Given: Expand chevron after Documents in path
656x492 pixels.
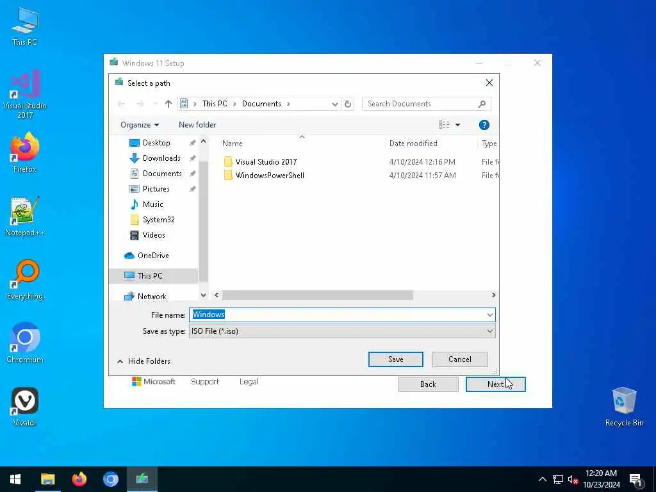Looking at the screenshot, I should pos(288,104).
